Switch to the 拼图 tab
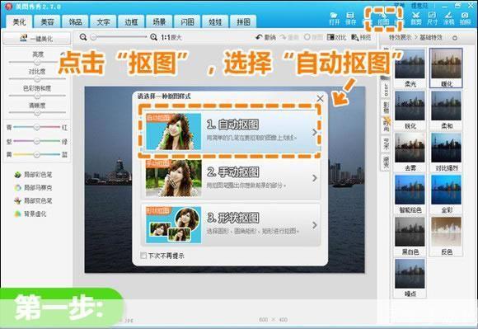The image size is (478, 329). 244,21
